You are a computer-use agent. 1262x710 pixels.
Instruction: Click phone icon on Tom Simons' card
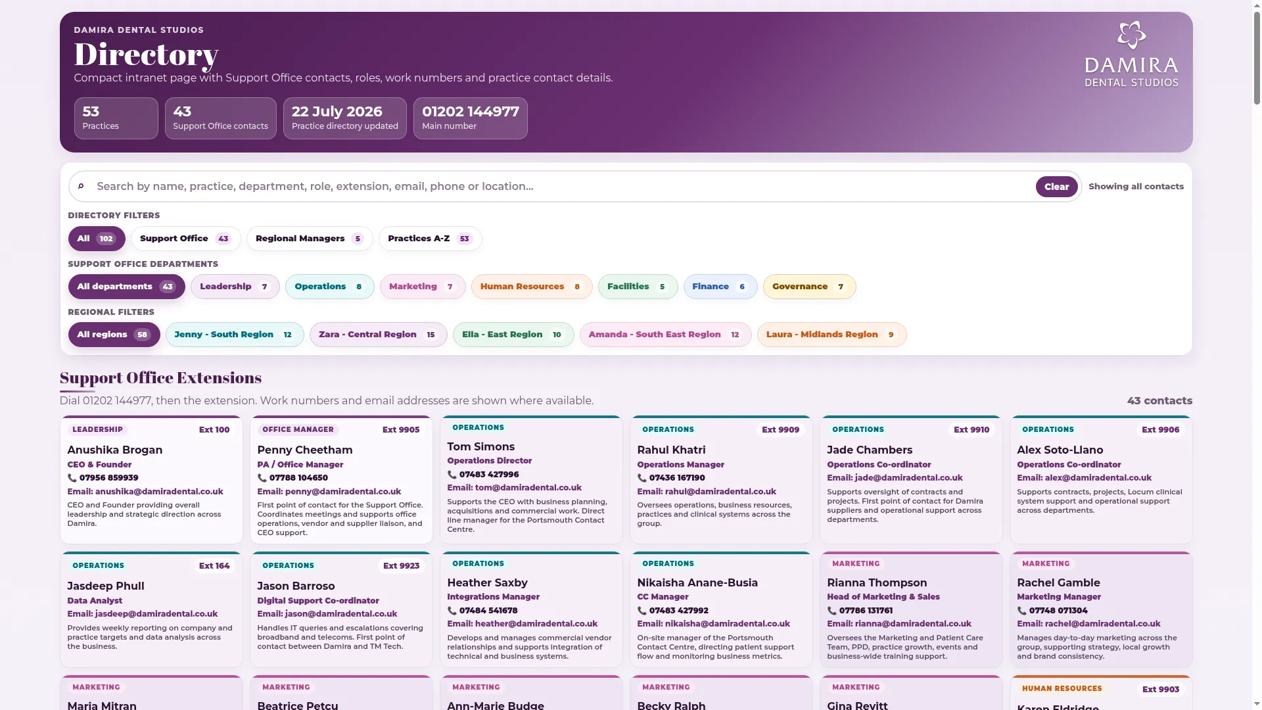[x=452, y=475]
